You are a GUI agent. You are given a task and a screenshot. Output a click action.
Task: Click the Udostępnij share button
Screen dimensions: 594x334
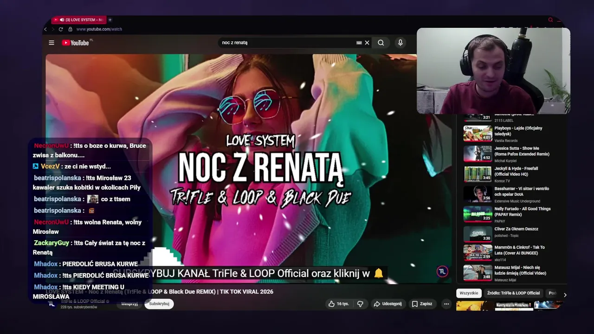click(388, 304)
